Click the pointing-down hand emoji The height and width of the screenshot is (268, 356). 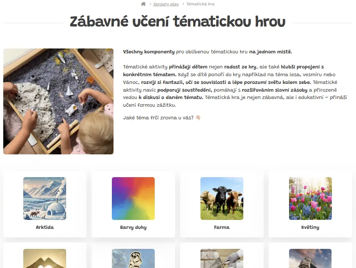[x=198, y=118]
